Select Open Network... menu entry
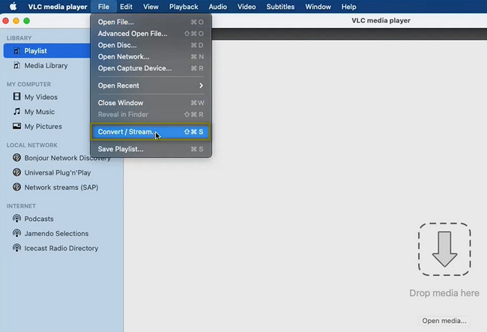 click(x=151, y=56)
